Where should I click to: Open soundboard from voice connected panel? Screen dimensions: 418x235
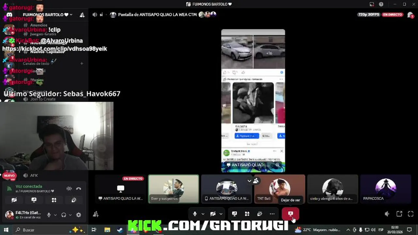[x=74, y=200]
